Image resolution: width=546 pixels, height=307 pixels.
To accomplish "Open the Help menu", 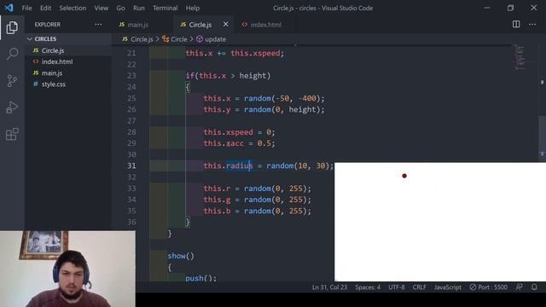I will click(193, 8).
